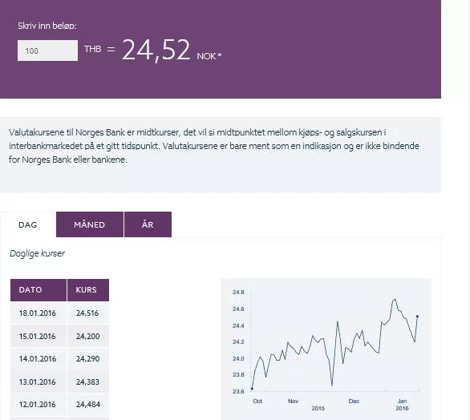Click the rate value 24,516
Image resolution: width=470 pixels, height=420 pixels.
coord(88,313)
